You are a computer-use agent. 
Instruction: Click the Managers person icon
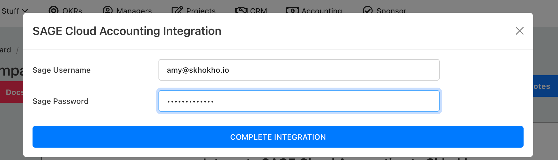point(108,10)
